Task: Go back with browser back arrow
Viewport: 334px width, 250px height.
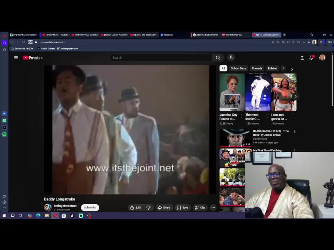Action: (x=12, y=42)
